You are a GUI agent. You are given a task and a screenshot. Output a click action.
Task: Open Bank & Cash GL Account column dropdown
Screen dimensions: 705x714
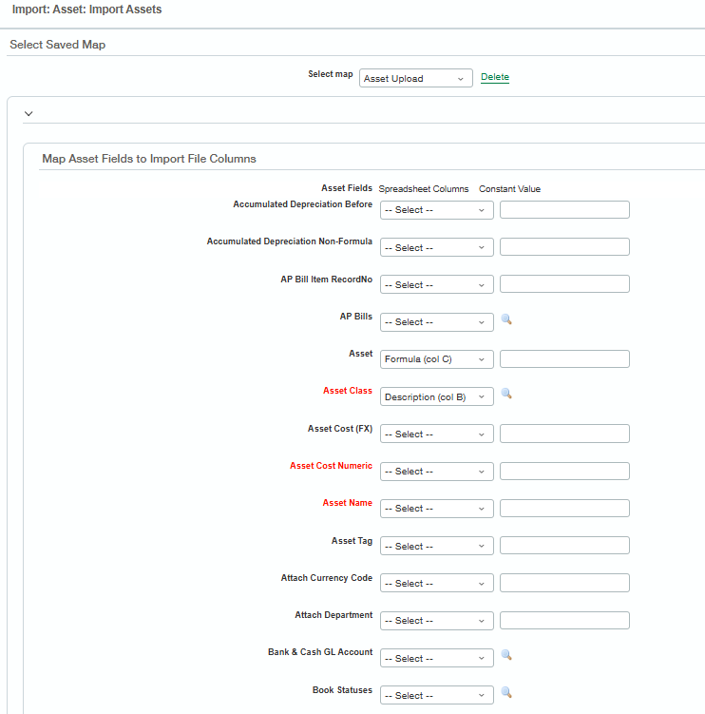[x=436, y=658]
